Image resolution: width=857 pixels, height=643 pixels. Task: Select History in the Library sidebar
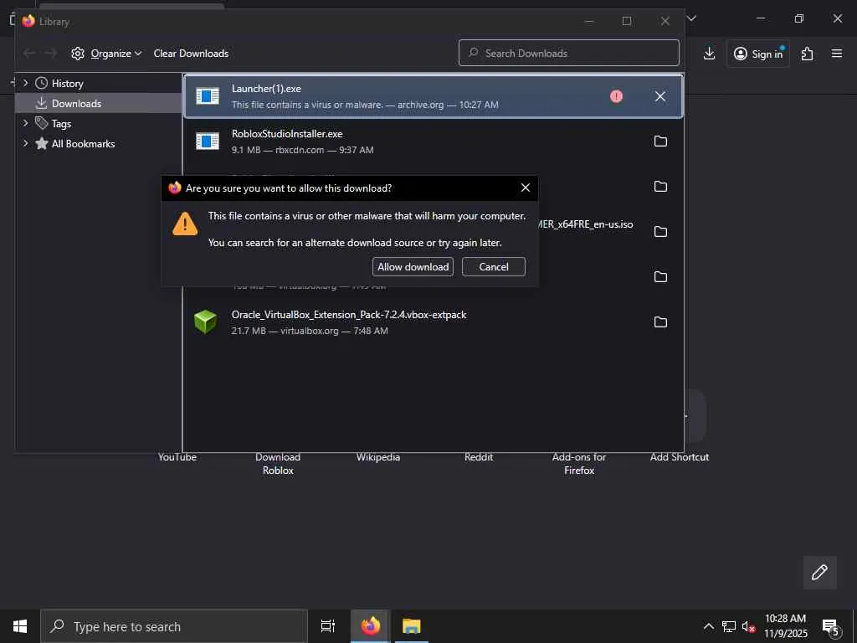pyautogui.click(x=67, y=83)
